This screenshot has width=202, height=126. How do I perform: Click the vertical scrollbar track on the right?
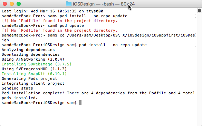click(x=200, y=69)
